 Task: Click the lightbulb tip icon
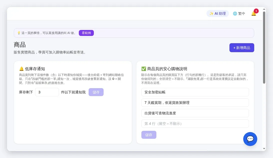pyautogui.click(x=19, y=33)
